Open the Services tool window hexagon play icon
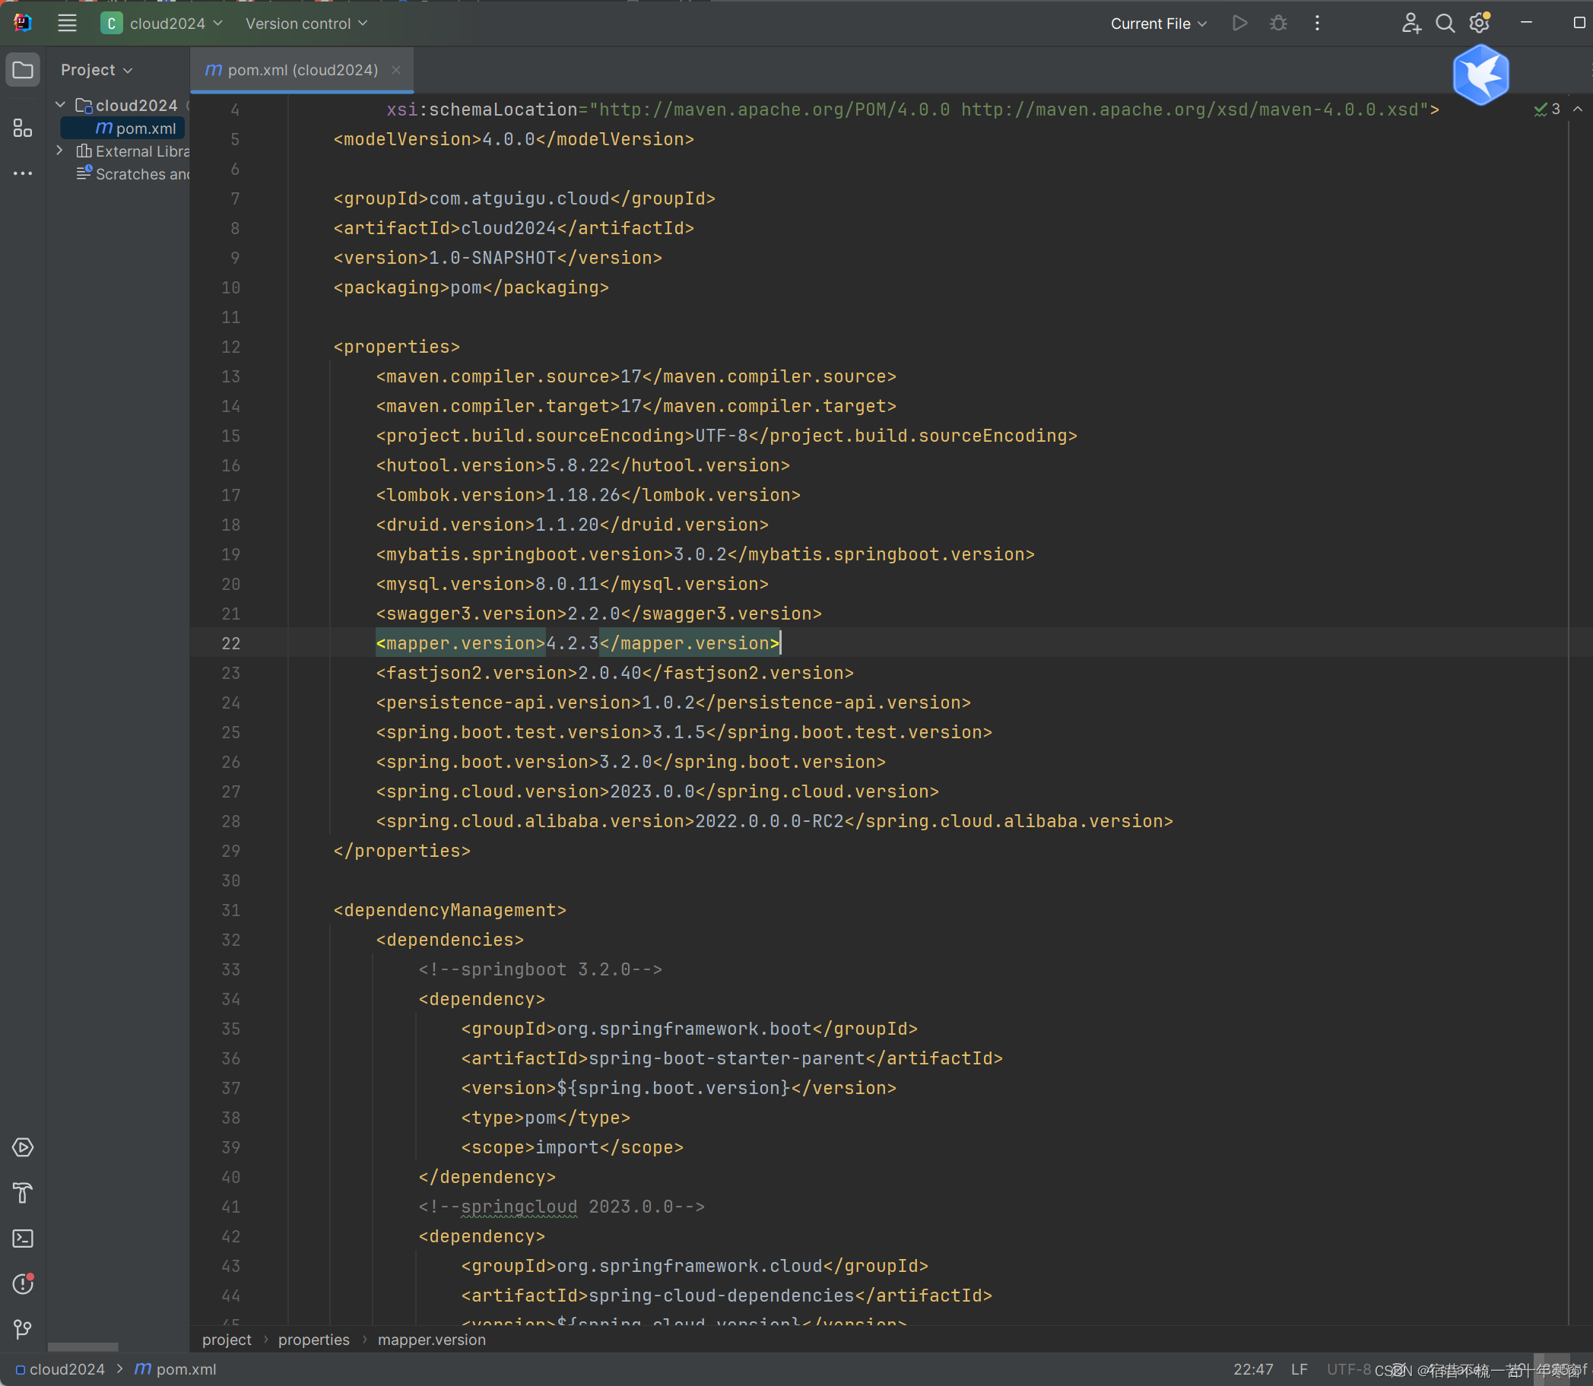The image size is (1593, 1386). coord(23,1148)
